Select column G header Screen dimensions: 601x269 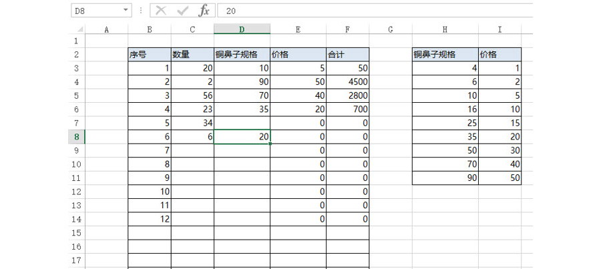[x=391, y=29]
